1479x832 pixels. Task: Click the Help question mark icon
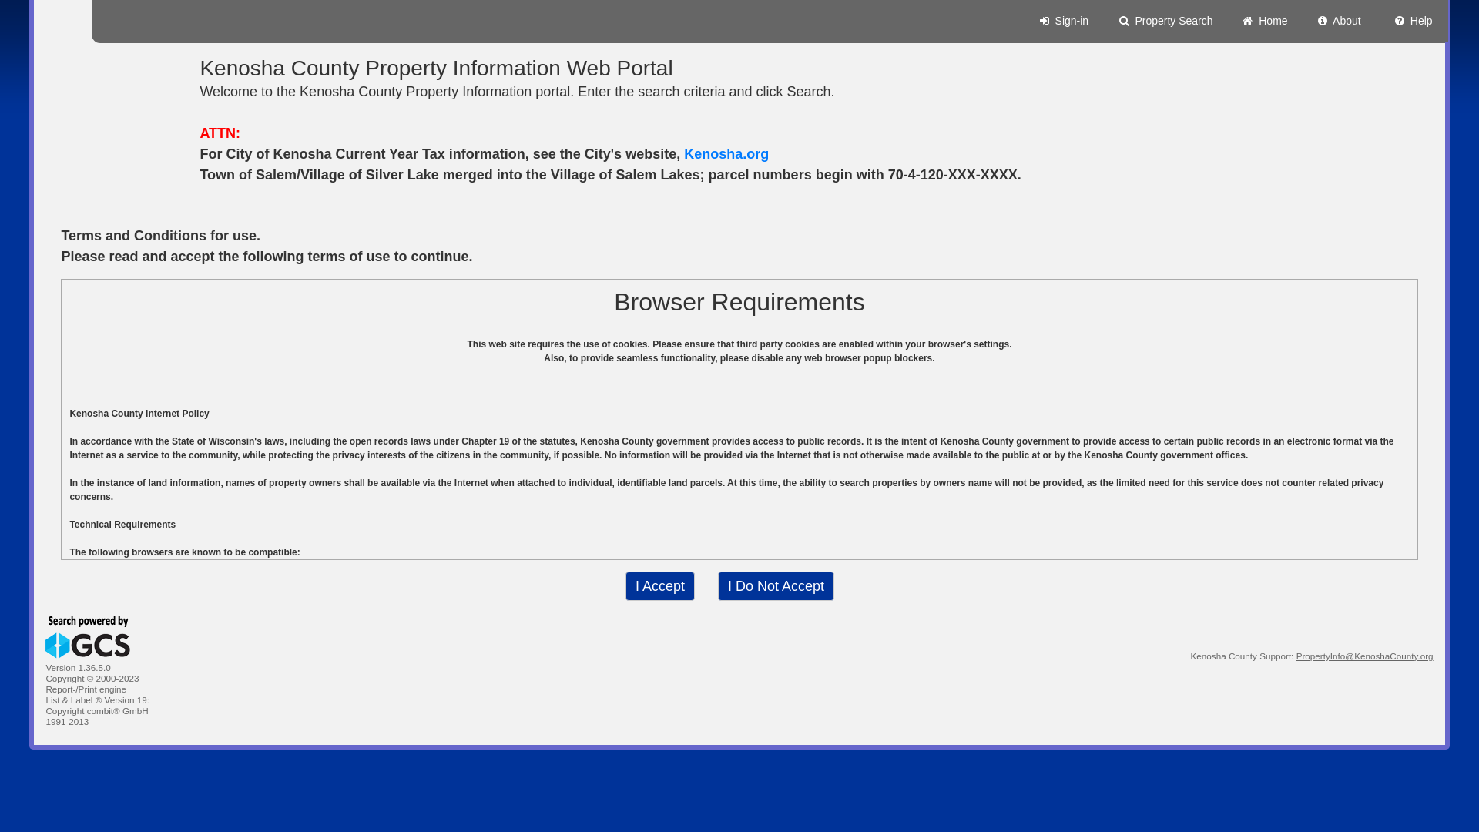click(1400, 22)
